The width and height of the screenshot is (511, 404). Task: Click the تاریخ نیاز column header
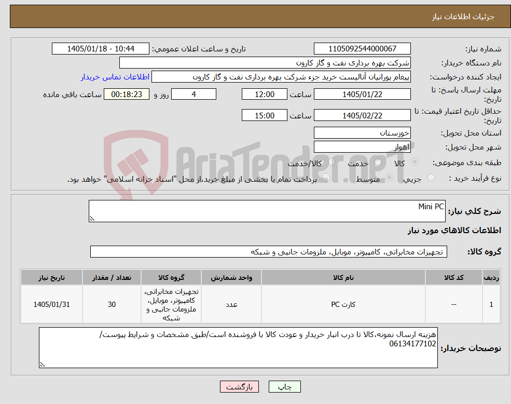click(x=51, y=277)
